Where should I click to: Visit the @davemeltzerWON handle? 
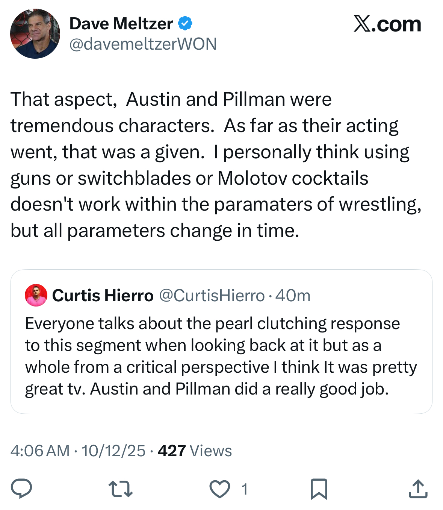pos(143,44)
